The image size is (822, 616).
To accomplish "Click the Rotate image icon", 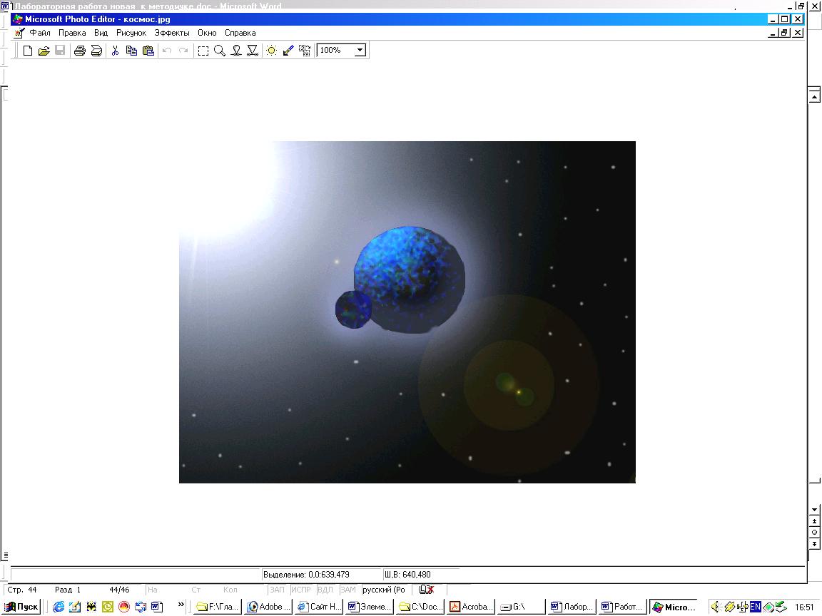I will (x=305, y=51).
